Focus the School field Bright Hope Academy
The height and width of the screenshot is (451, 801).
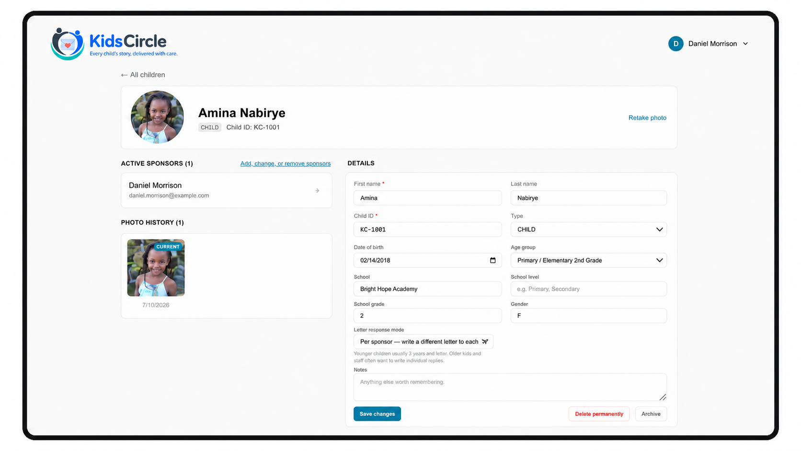coord(427,289)
